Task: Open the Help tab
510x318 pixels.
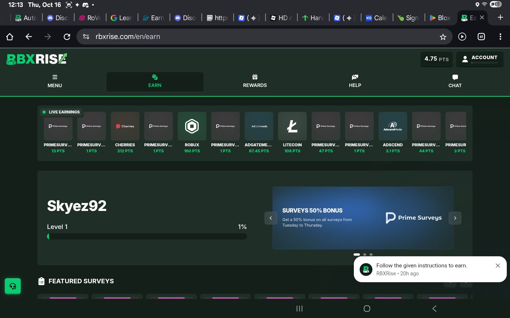Action: [x=355, y=81]
